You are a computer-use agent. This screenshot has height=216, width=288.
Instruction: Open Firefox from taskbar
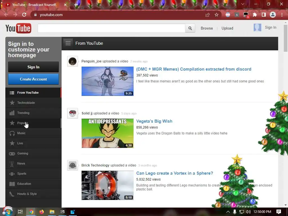pos(42,212)
